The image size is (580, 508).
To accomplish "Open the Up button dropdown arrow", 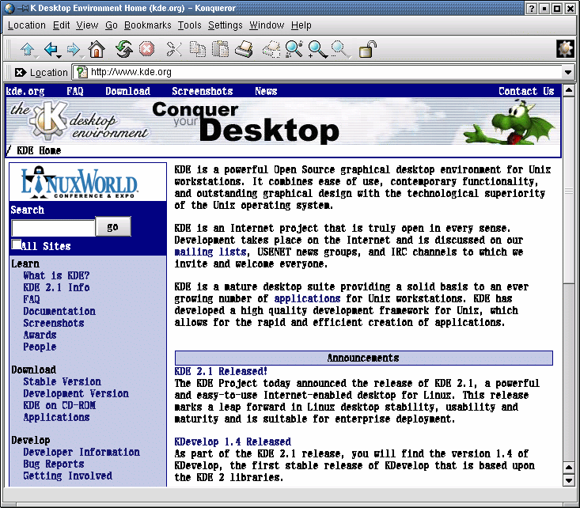I will (x=36, y=57).
